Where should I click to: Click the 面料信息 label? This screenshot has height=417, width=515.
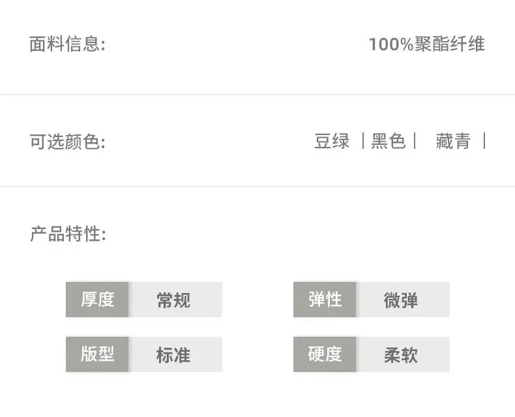67,44
